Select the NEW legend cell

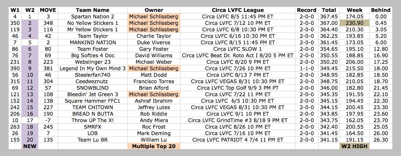pyautogui.click(x=30, y=146)
